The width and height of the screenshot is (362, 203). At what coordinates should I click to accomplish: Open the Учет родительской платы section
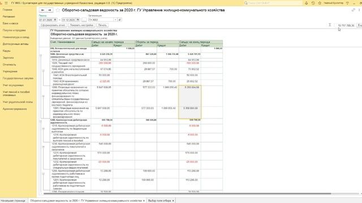[18, 102]
